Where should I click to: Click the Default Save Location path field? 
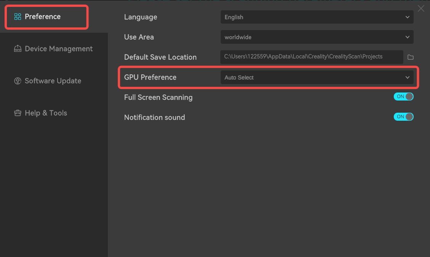[x=311, y=57]
